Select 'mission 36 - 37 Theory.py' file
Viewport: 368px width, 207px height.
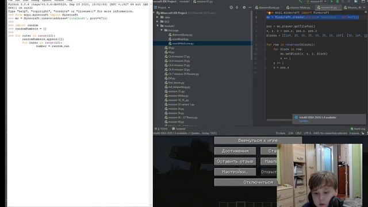181,117
